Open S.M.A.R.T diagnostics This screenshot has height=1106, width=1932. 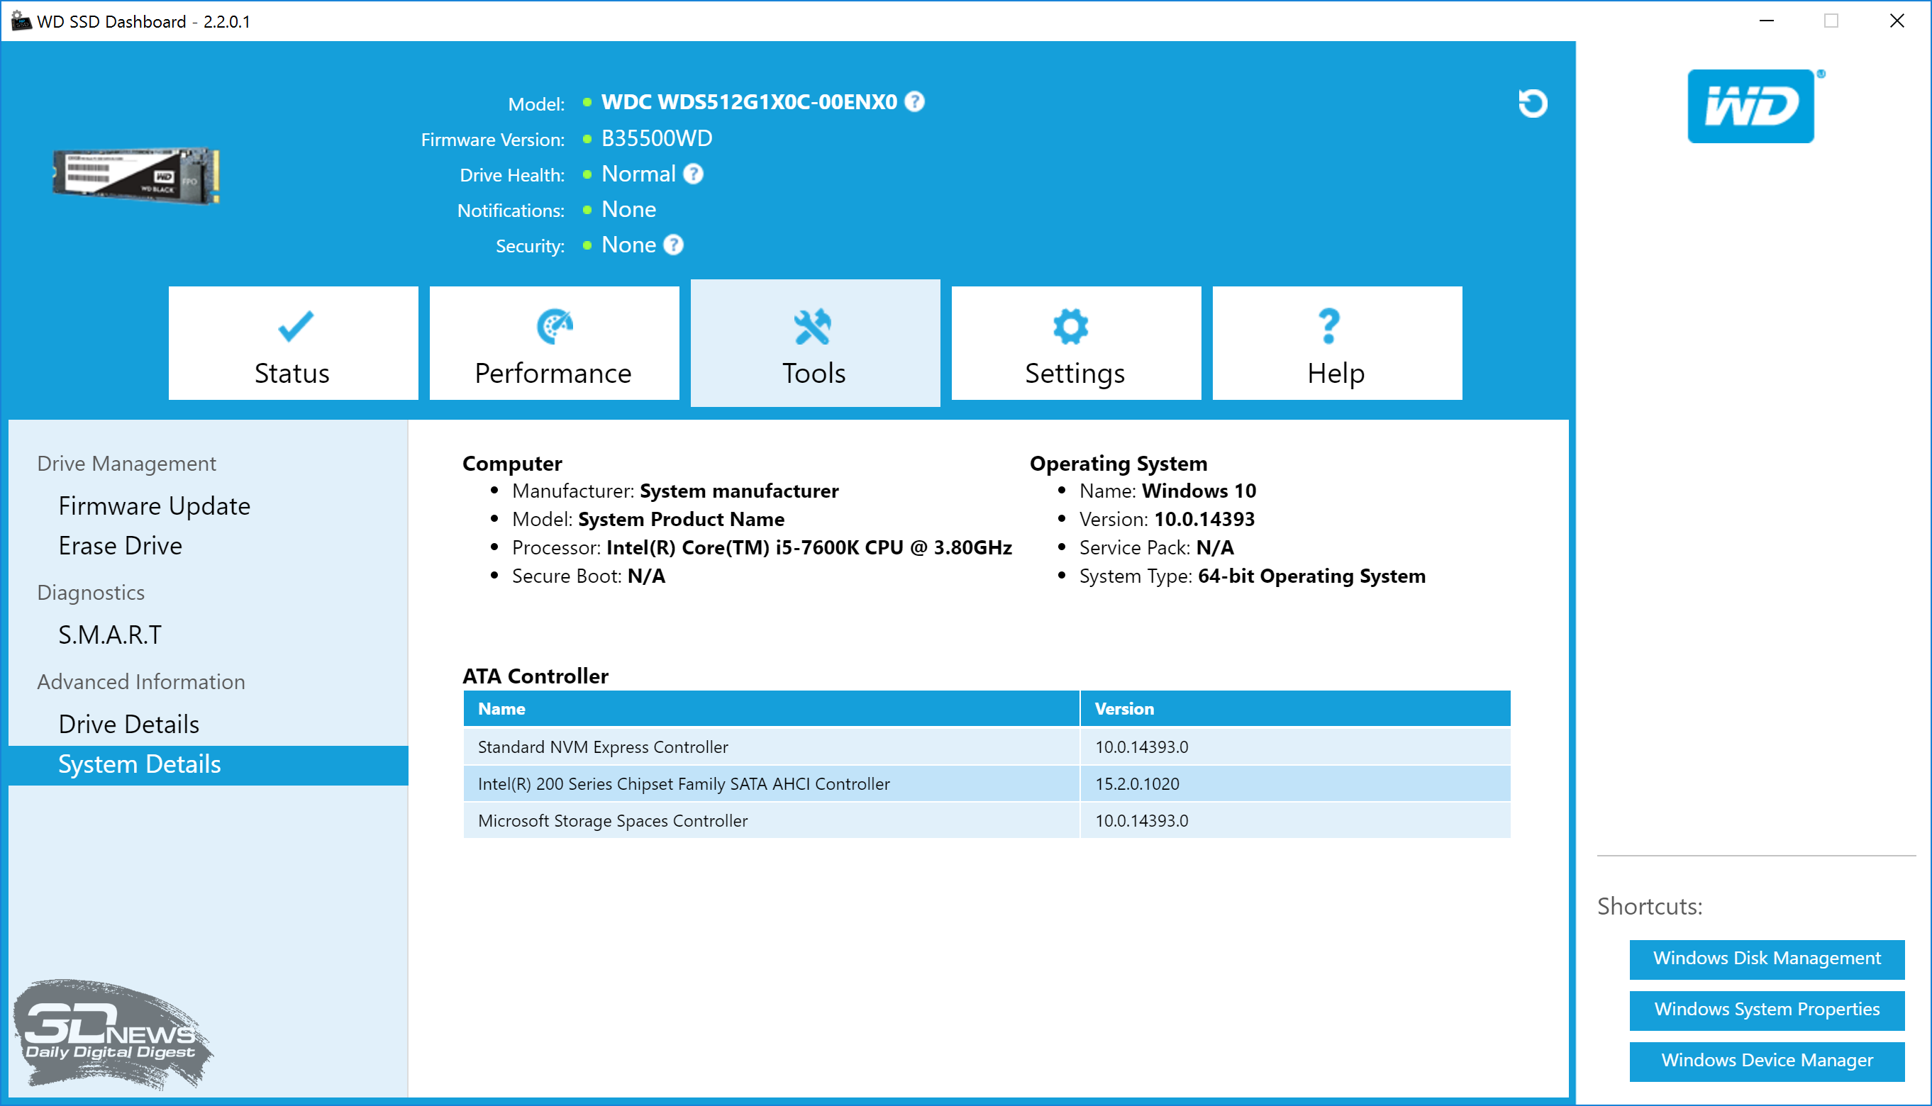pyautogui.click(x=110, y=635)
